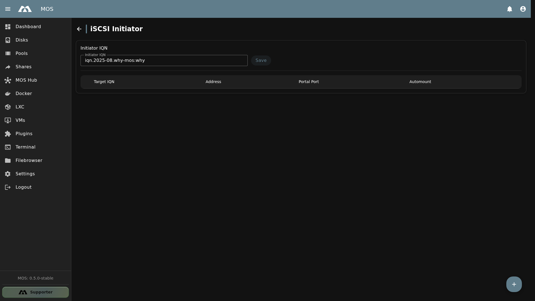The image size is (535, 301).
Task: Click the Dashboard sidebar icon
Action: point(8,27)
